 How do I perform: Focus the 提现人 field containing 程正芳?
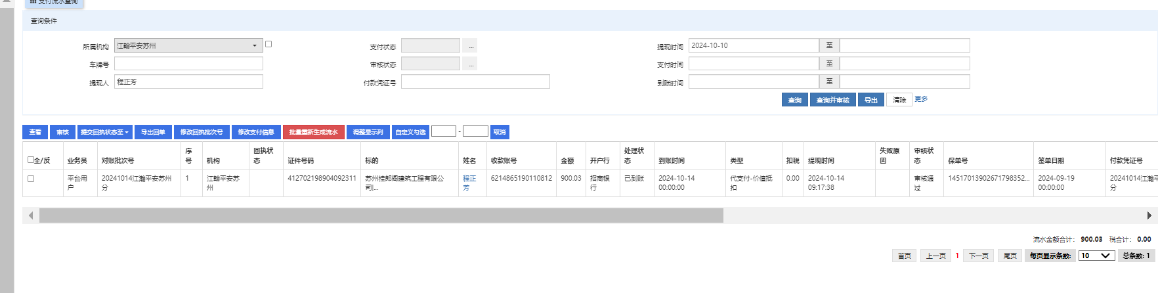click(188, 81)
